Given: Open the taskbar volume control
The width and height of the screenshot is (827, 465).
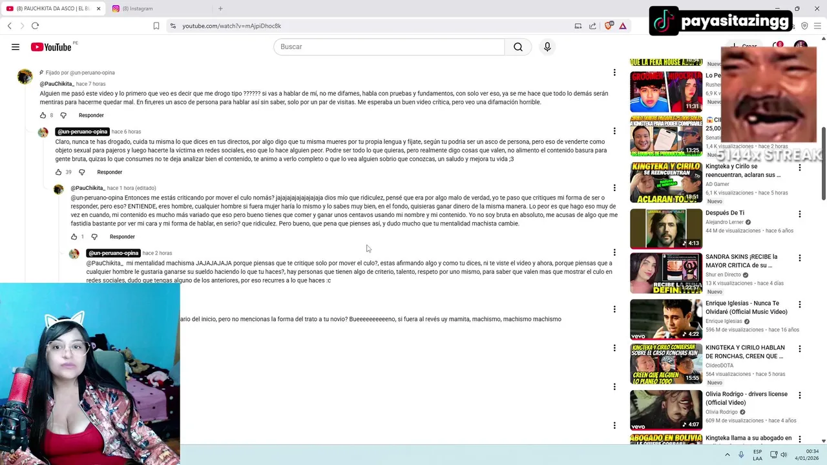Looking at the screenshot, I should pos(784,455).
